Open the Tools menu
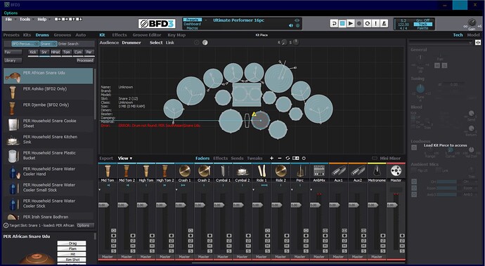Screen dimensions: 485x266 [x=26, y=19]
